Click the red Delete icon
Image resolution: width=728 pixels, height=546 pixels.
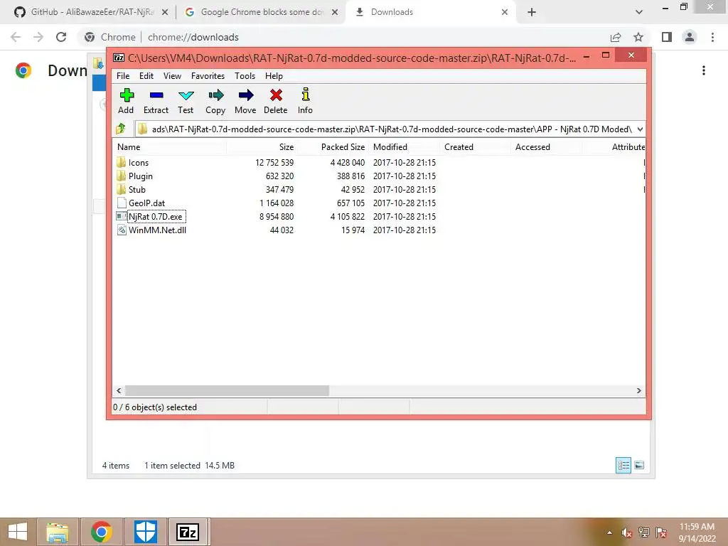[x=276, y=101]
